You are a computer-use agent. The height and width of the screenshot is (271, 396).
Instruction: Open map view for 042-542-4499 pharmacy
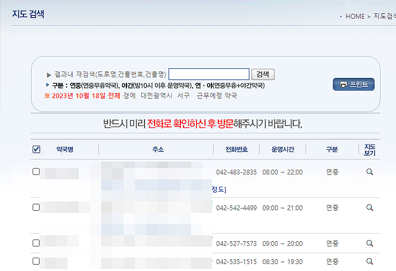pyautogui.click(x=370, y=208)
